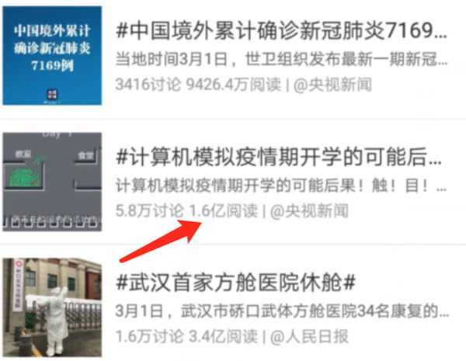Screen dimensions: 466x361
Task: Open the #计算机模拟疫情期开学的可能后 topic title
Action: point(279,157)
